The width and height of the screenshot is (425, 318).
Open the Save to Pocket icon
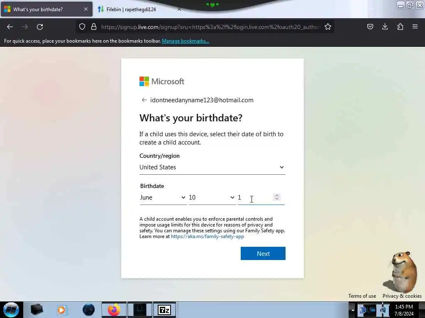[370, 26]
